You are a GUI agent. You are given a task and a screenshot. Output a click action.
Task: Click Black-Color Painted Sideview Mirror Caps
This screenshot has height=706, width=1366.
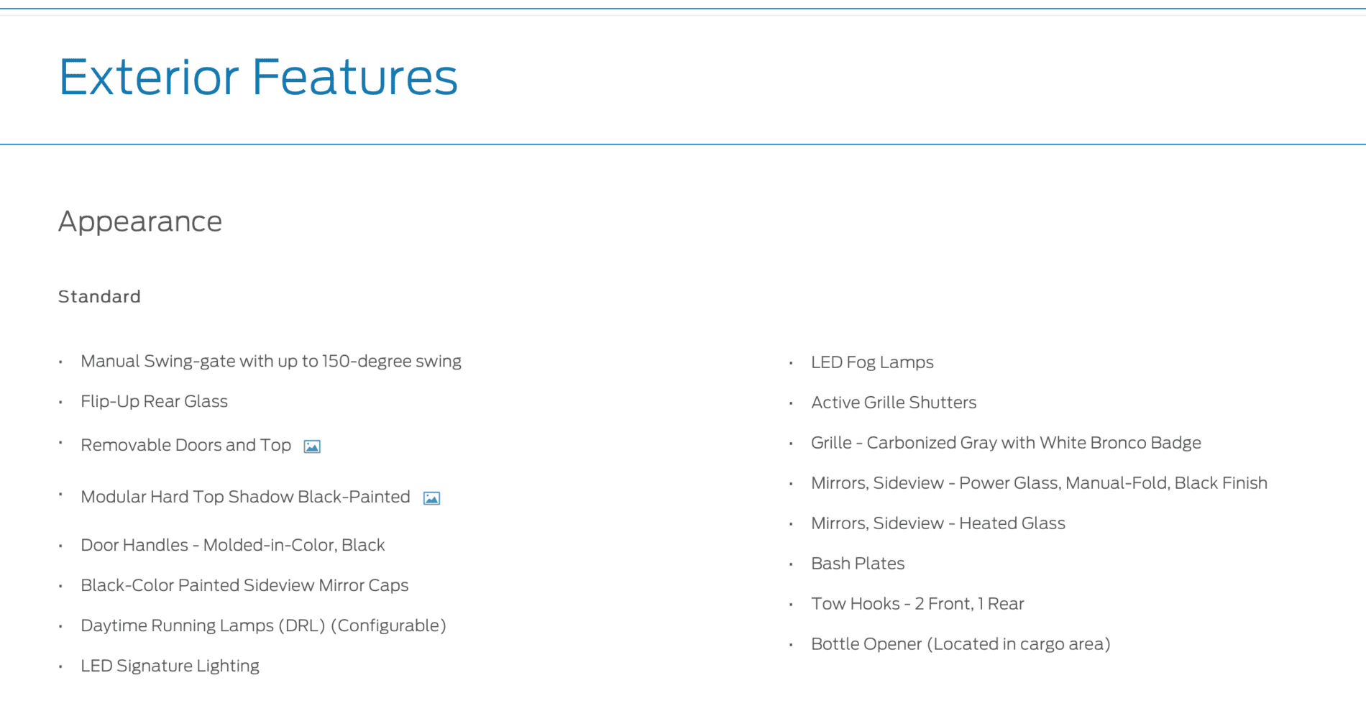244,585
